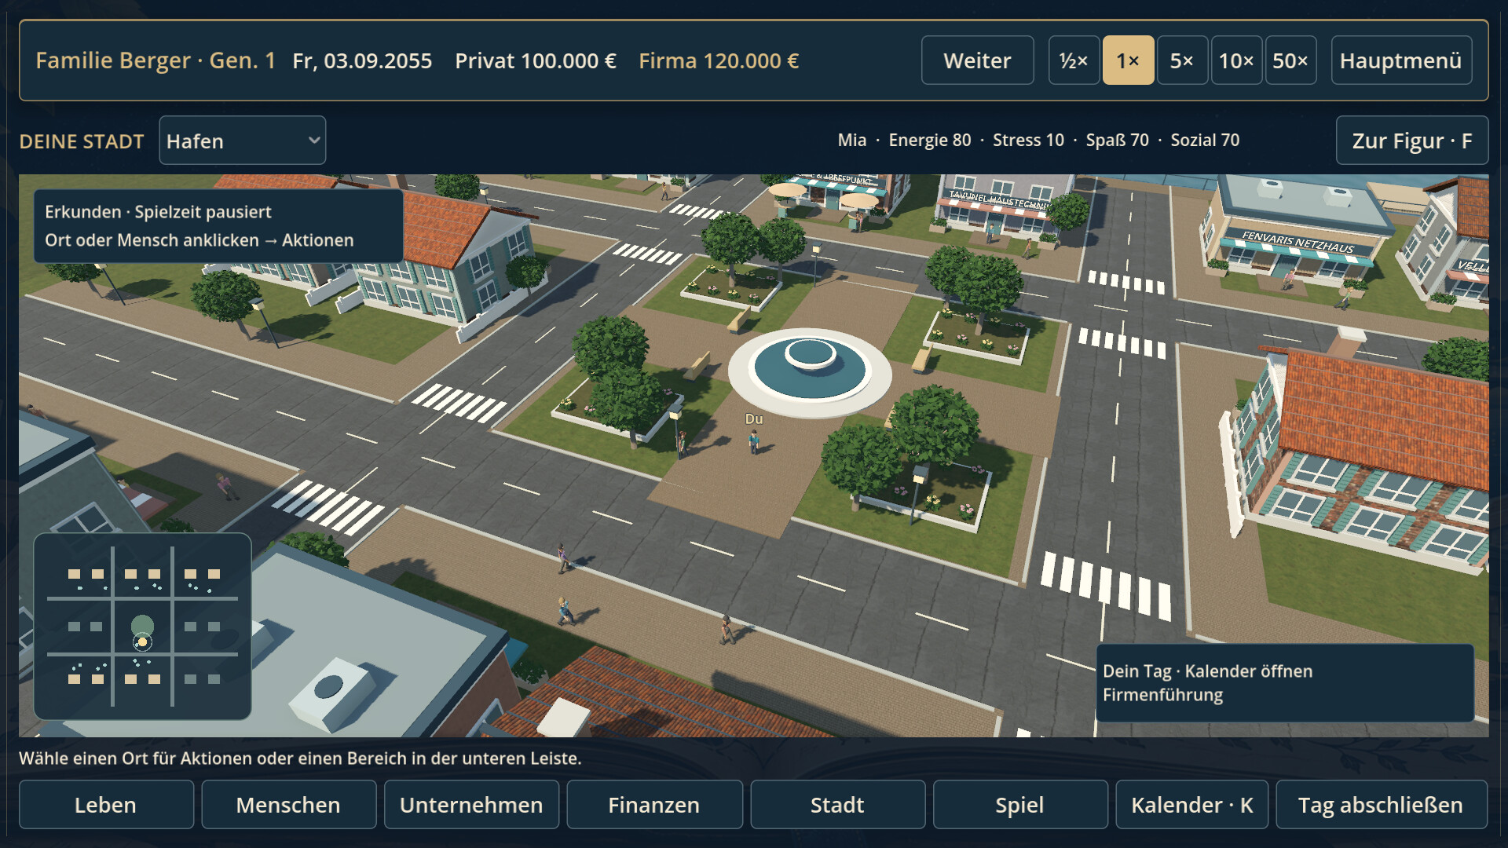This screenshot has height=848, width=1508.
Task: Click the Familie Berger · Gen. 1 label
Action: click(x=156, y=60)
